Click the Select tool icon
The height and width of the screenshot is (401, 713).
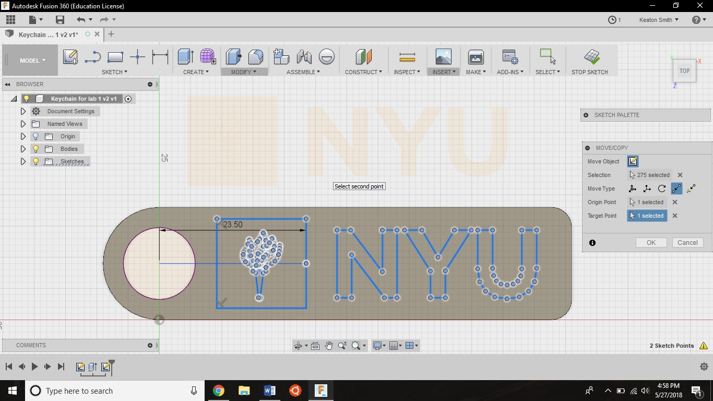point(548,56)
